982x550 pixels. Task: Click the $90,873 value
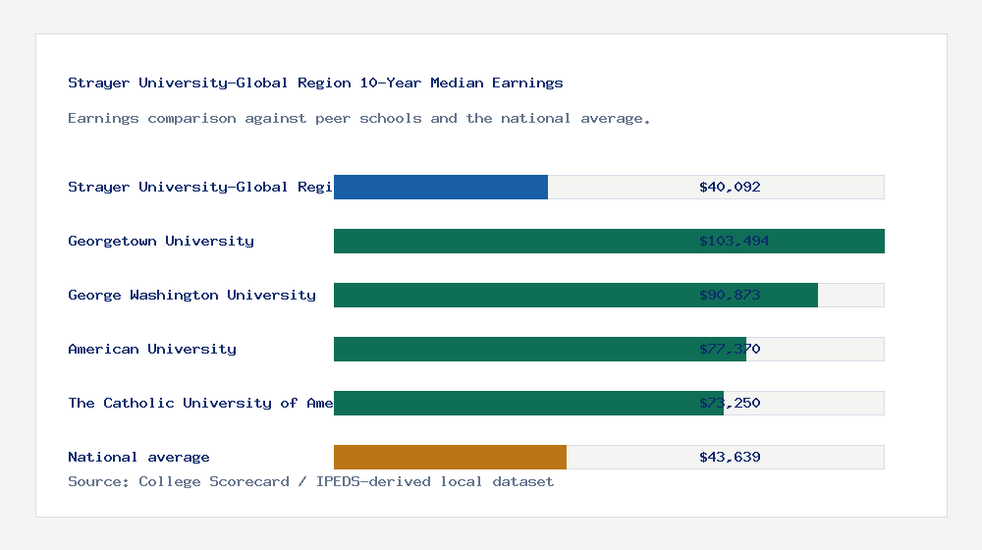[730, 295]
